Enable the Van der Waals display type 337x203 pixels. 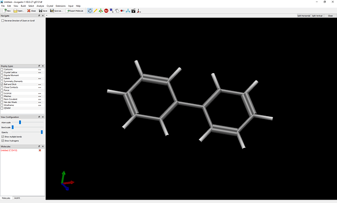click(x=2, y=102)
